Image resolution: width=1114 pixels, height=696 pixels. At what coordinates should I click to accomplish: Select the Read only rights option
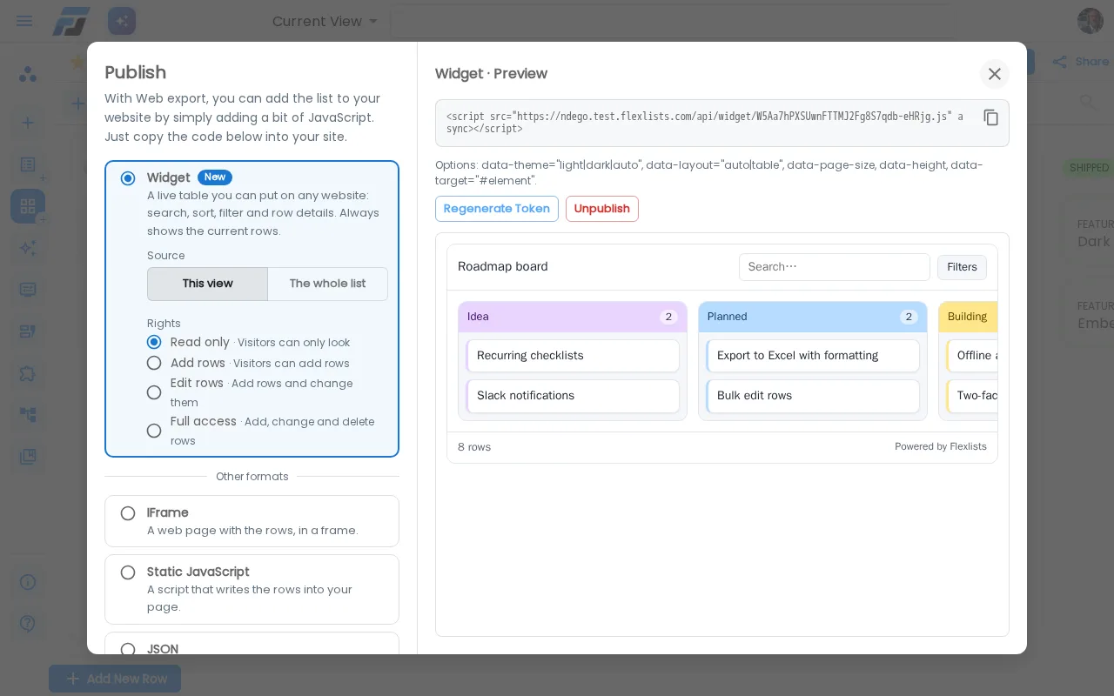pyautogui.click(x=154, y=342)
